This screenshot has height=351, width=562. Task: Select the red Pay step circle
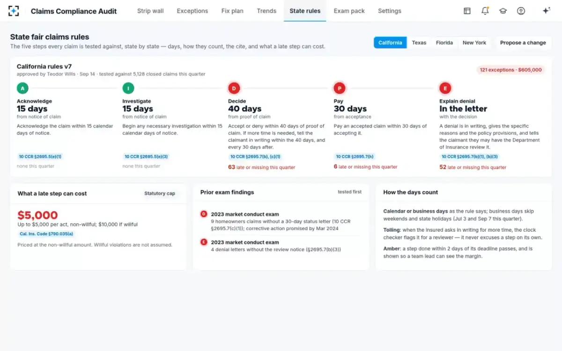pos(340,88)
